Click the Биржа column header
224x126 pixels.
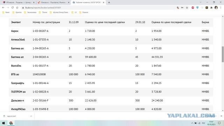pos(205,22)
